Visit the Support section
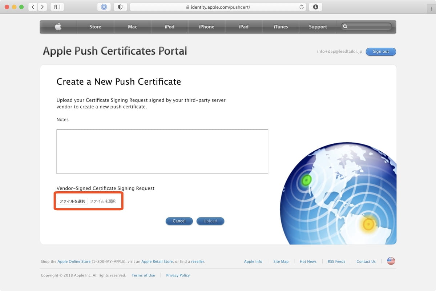The height and width of the screenshot is (291, 436). [318, 27]
